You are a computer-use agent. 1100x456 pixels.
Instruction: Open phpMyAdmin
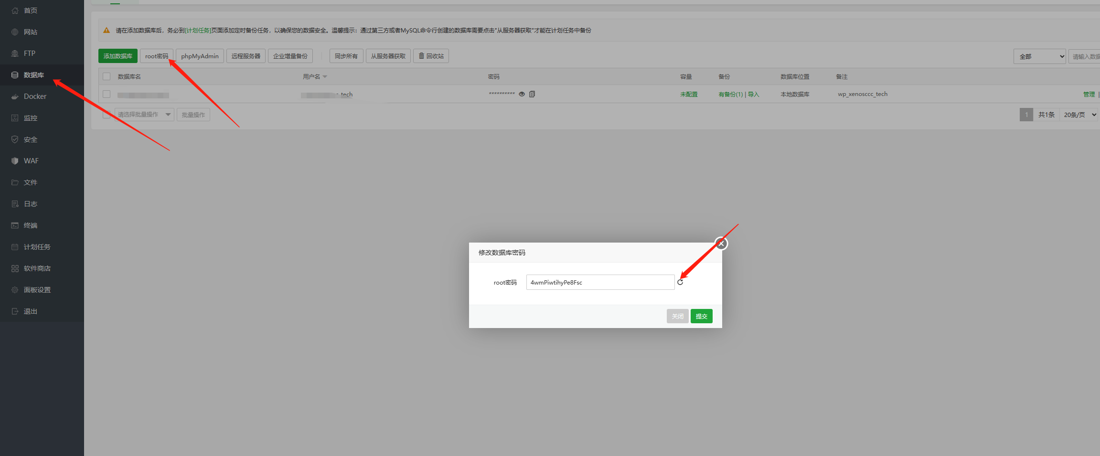[200, 56]
